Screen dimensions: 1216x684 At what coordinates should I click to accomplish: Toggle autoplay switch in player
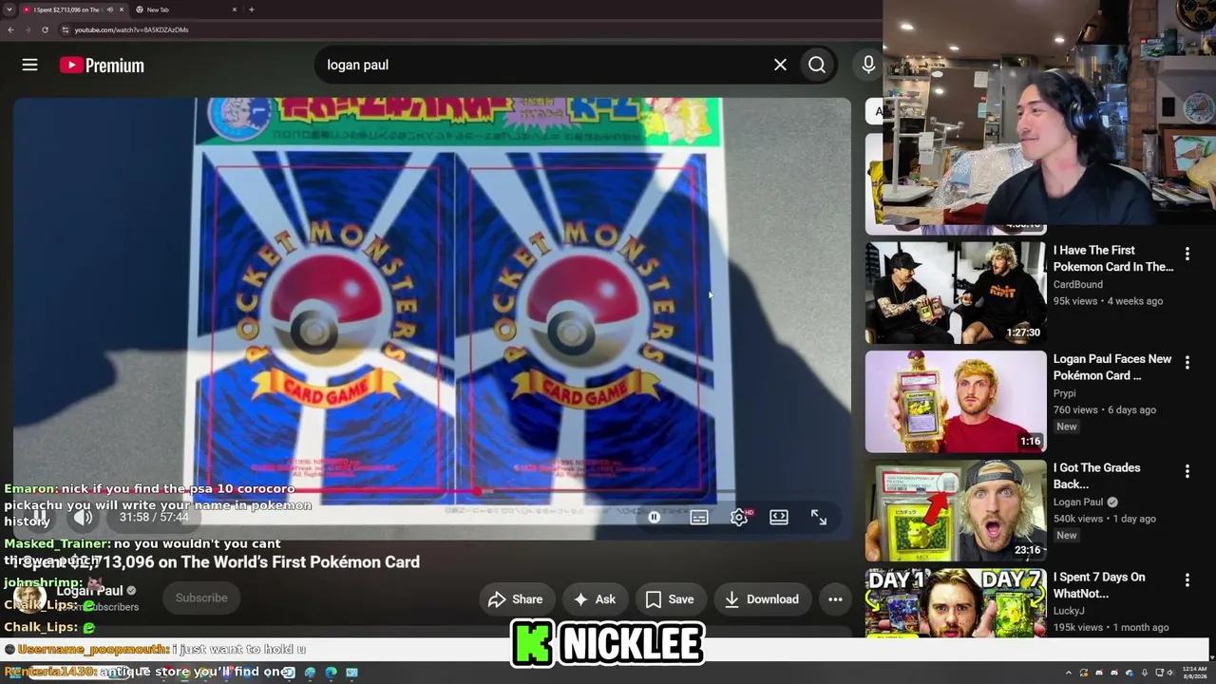(x=655, y=517)
